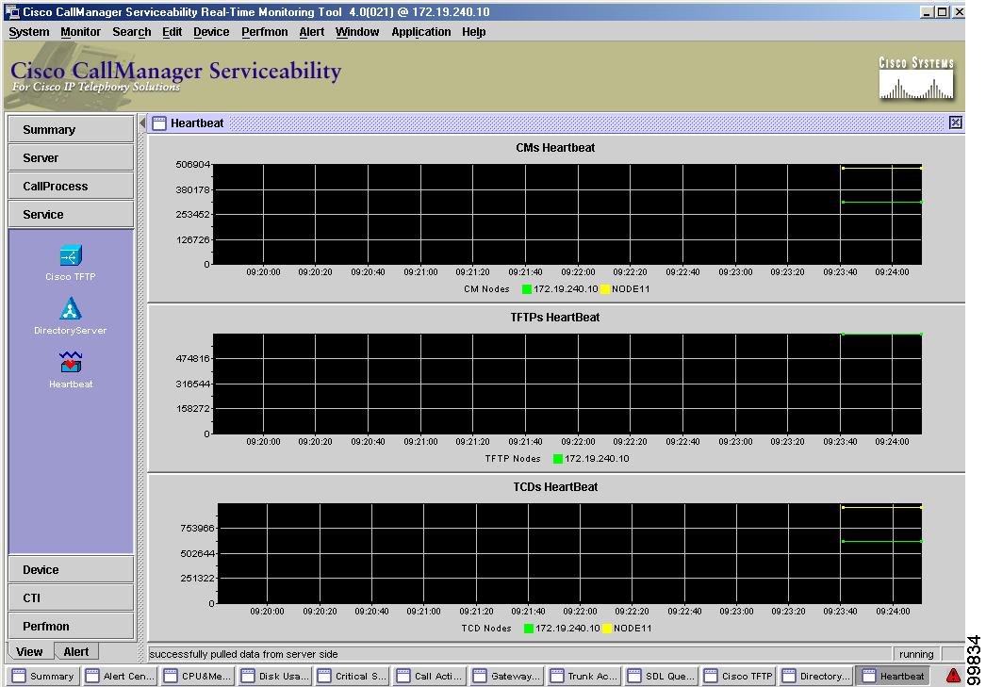Switch to the Summary window tab
Image resolution: width=986 pixels, height=687 pixels.
pos(42,676)
